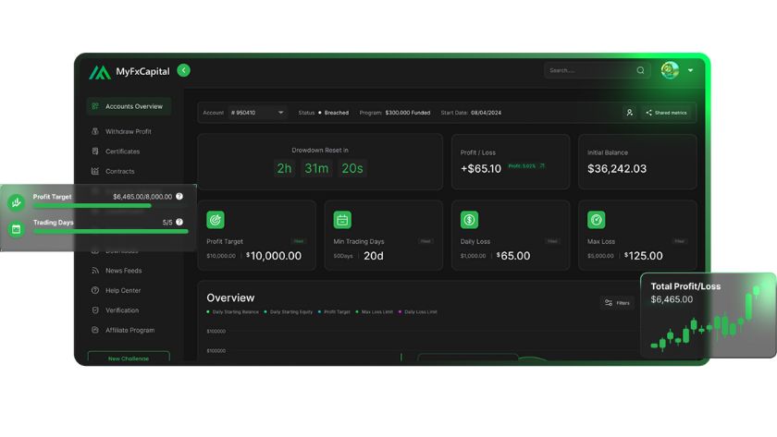Toggle Profit Target legend item
Viewport: 777px width, 437px height.
point(334,311)
